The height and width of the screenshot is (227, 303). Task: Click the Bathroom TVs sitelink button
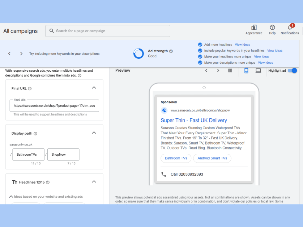pyautogui.click(x=176, y=158)
